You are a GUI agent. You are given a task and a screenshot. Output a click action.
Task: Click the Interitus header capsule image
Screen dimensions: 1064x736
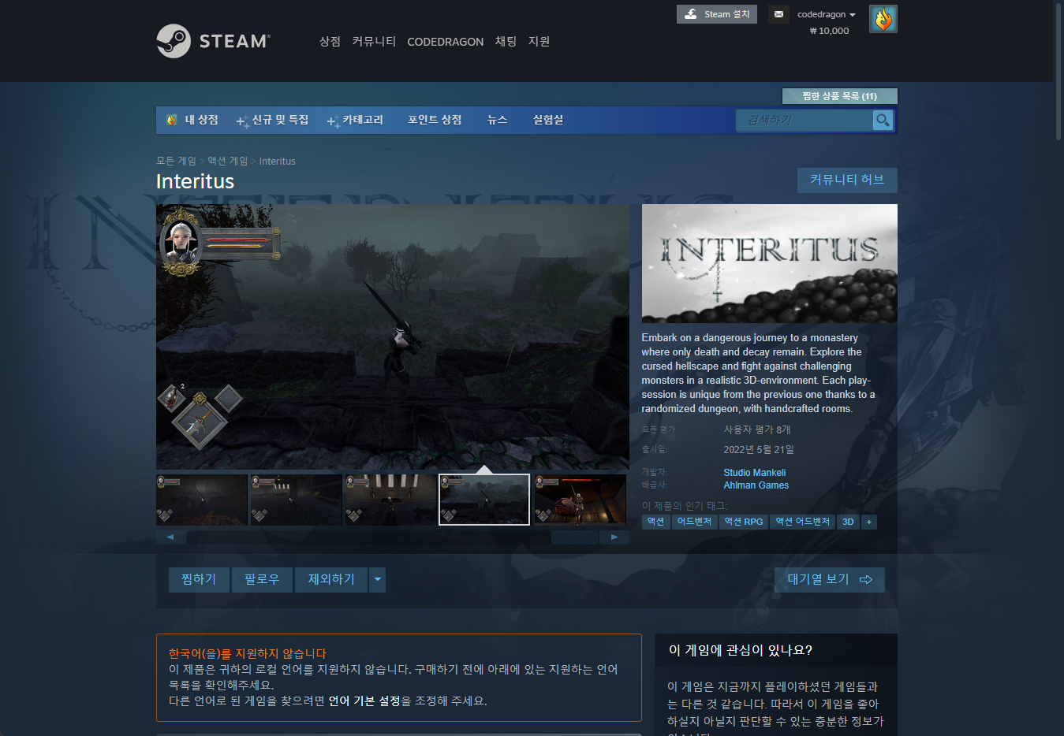point(770,263)
